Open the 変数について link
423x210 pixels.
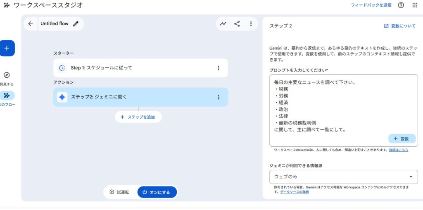399,26
